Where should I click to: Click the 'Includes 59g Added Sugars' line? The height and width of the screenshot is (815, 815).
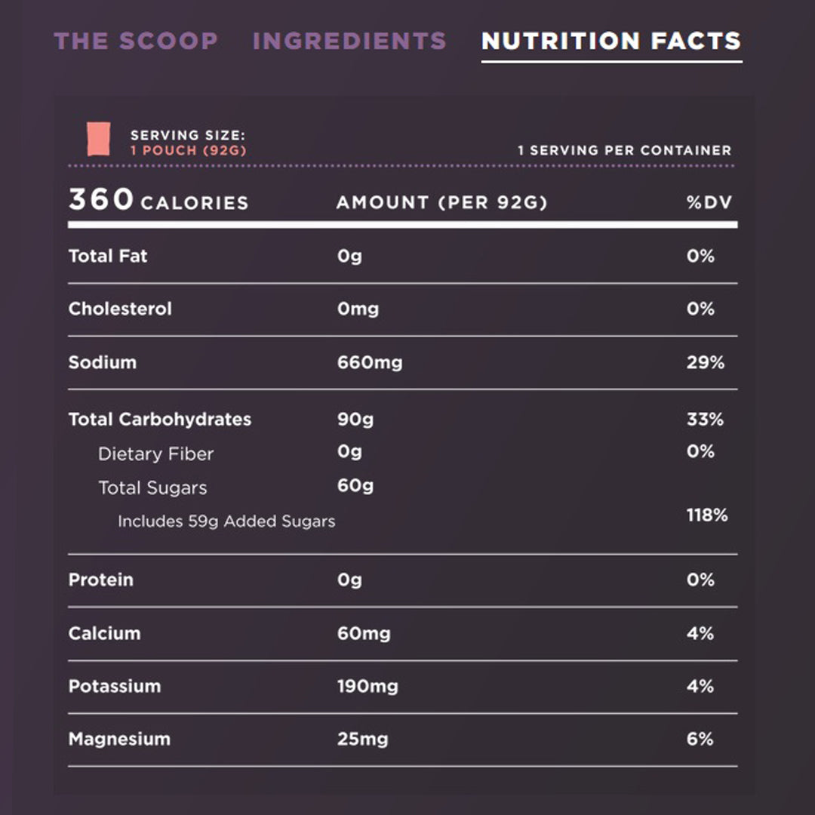226,521
